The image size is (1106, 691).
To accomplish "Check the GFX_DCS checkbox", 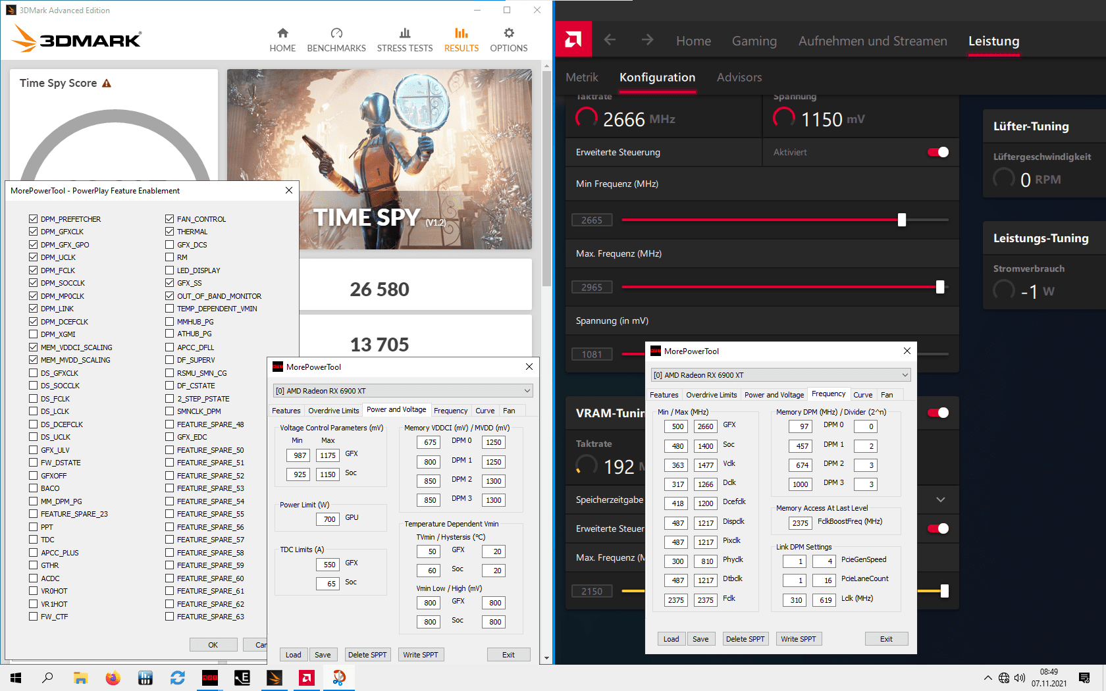I will [x=169, y=244].
